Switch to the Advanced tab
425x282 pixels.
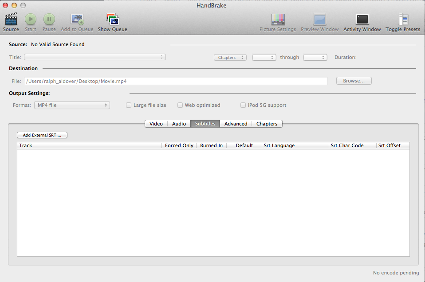click(x=236, y=124)
